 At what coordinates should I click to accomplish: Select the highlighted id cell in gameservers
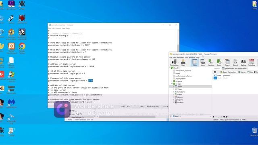(215, 78)
